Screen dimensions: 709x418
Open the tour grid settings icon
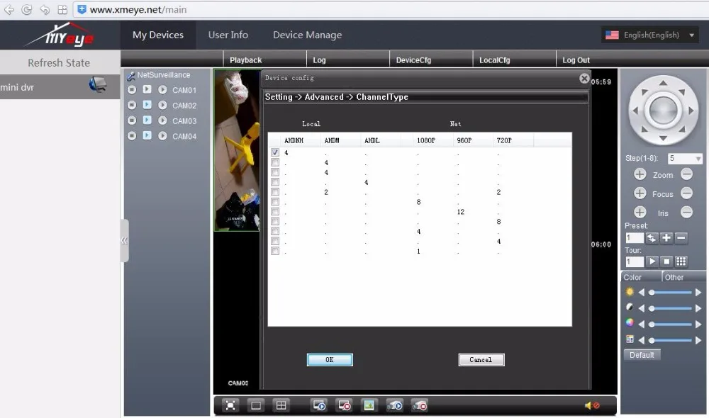681,261
